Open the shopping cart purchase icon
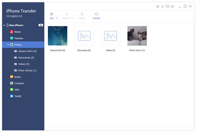197x133 pixels. pyautogui.click(x=157, y=7)
